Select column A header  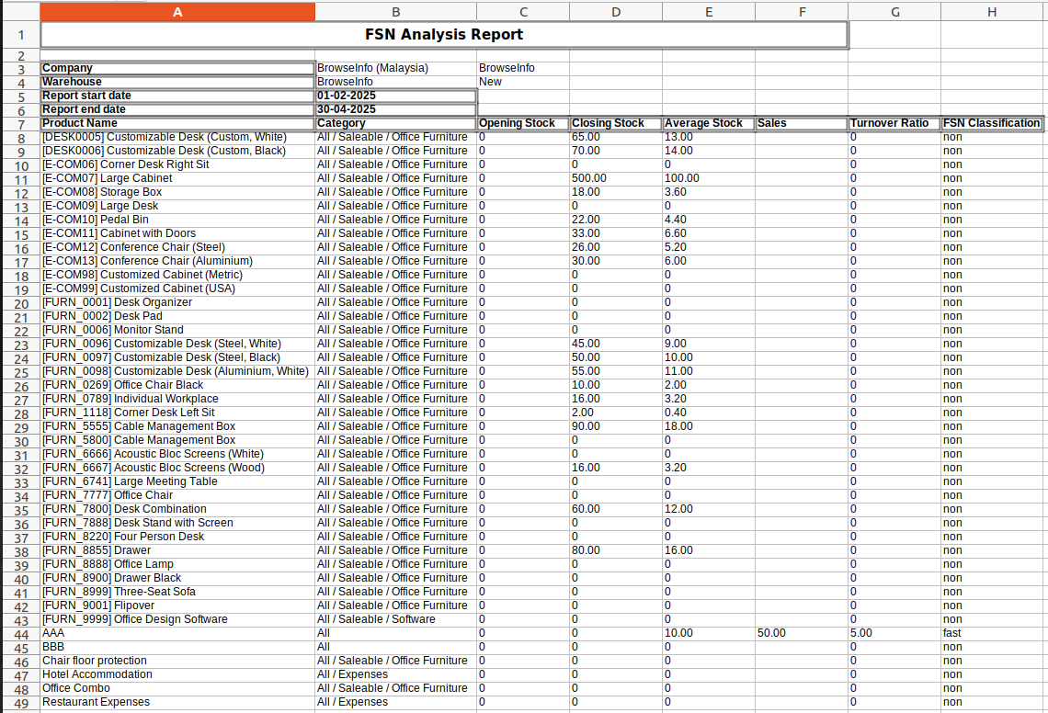click(177, 11)
